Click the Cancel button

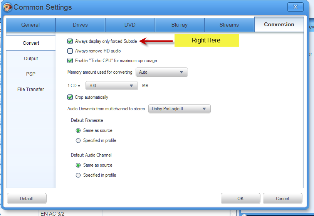[x=282, y=199]
